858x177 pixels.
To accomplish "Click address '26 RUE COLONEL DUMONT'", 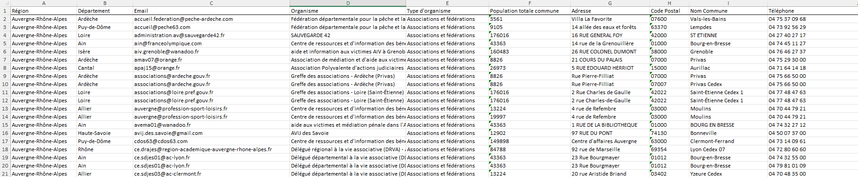I will pyautogui.click(x=610, y=52).
